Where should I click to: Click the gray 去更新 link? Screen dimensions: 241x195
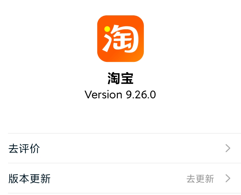200,179
